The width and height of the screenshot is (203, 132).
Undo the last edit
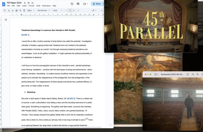click(9, 10)
